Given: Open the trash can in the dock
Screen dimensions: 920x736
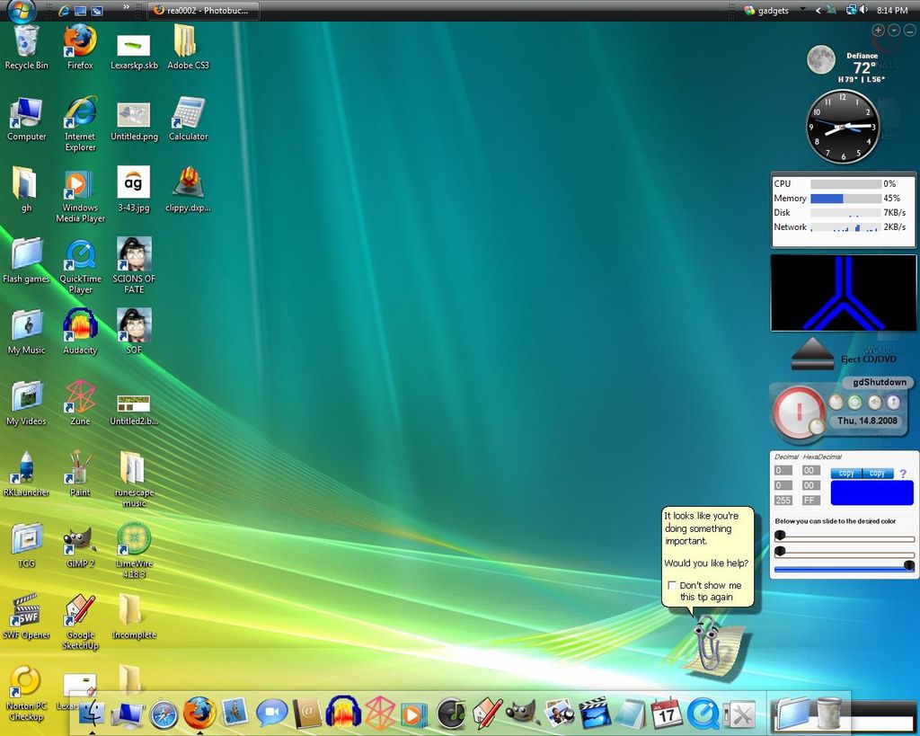Looking at the screenshot, I should coord(829,714).
